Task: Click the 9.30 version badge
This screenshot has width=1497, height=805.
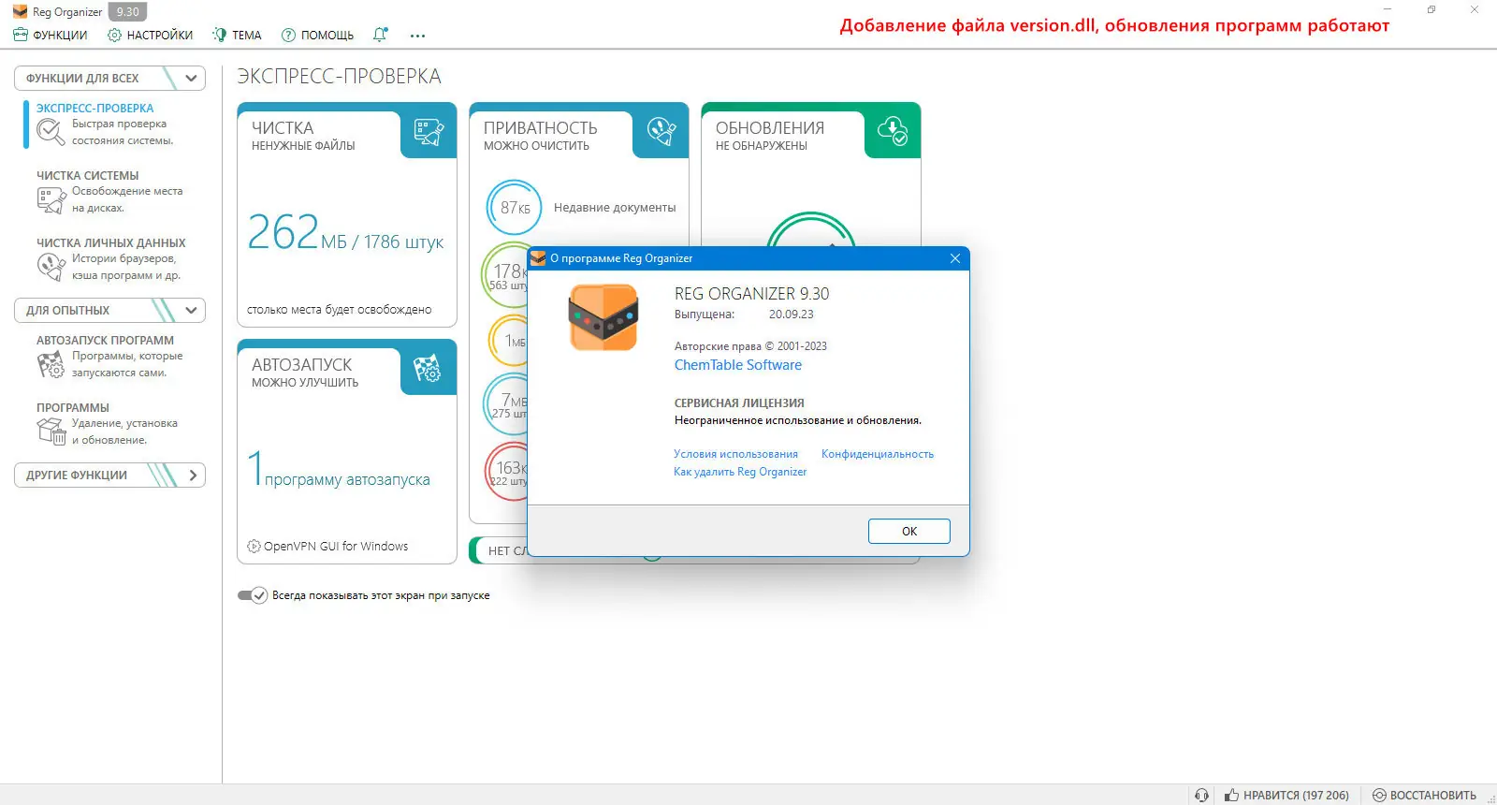Action: click(128, 12)
